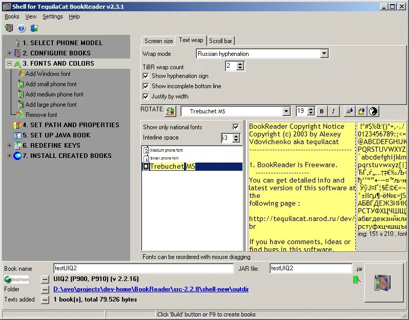Toggle Justify by width checkbox
The width and height of the screenshot is (409, 320).
point(146,96)
